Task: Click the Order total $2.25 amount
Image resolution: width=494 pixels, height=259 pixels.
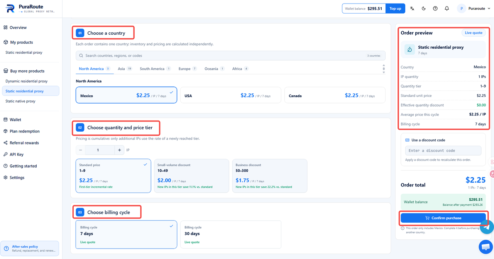Action: click(x=475, y=180)
